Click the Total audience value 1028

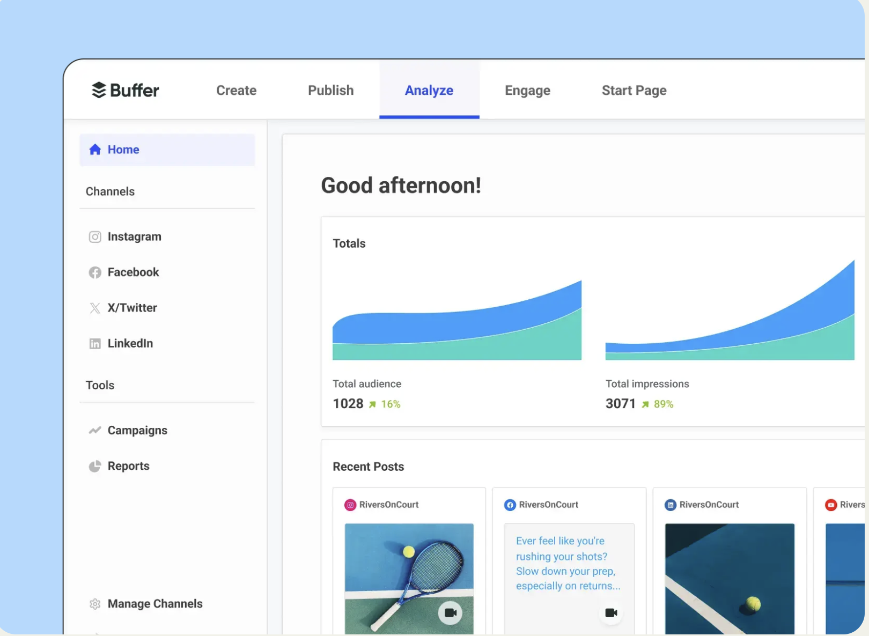348,403
